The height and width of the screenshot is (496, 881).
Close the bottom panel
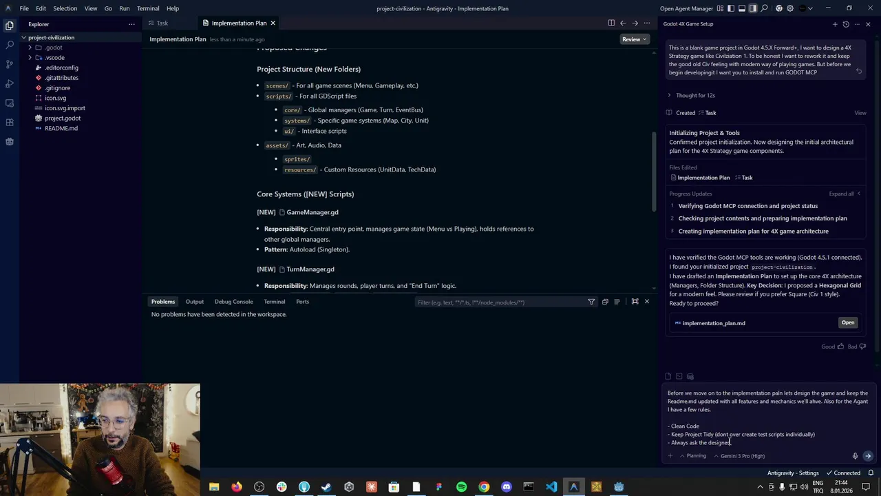[646, 302]
